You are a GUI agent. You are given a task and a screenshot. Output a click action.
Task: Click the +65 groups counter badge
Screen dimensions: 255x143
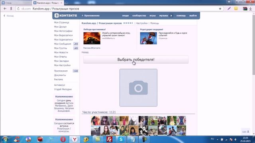click(76, 48)
